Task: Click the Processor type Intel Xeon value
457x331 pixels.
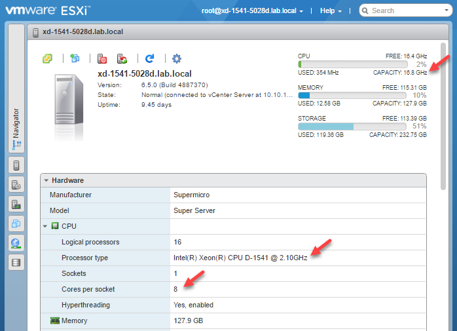Action: tap(240, 258)
